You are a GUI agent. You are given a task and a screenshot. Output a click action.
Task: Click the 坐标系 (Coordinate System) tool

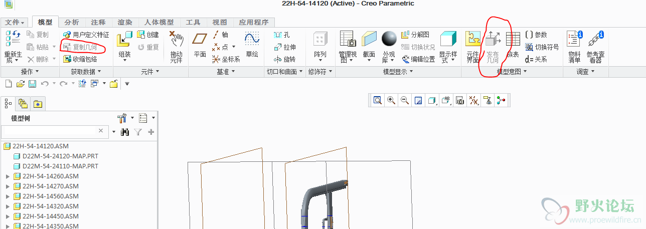point(226,59)
